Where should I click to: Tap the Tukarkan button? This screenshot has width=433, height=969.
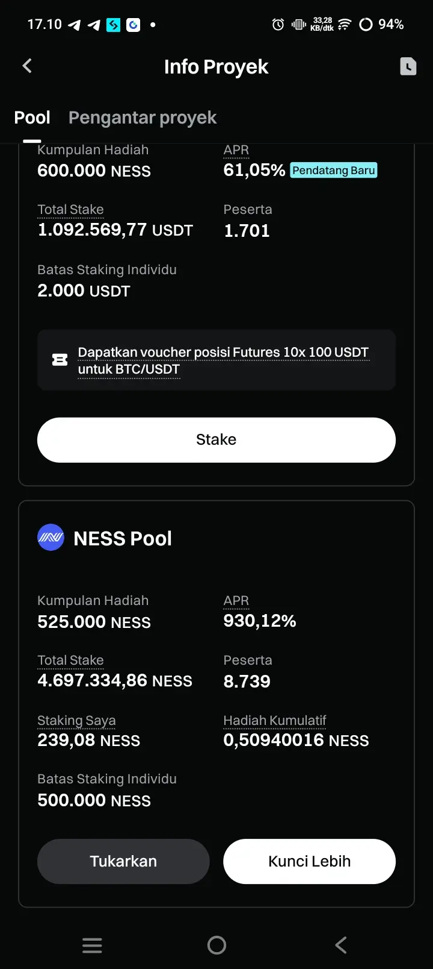123,861
